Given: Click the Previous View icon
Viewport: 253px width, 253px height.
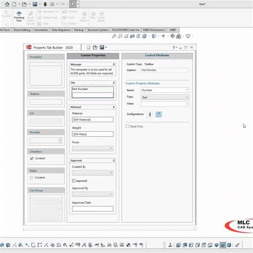Looking at the screenshot, I should (x=126, y=36).
